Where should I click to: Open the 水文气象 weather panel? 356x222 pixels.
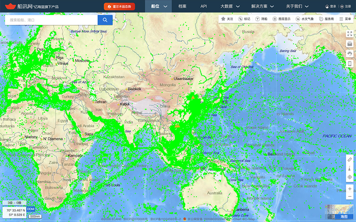pyautogui.click(x=305, y=19)
